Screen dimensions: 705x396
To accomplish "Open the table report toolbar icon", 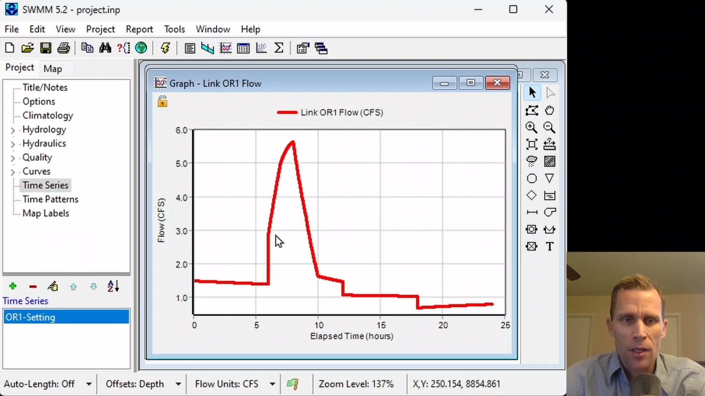I will (x=243, y=48).
